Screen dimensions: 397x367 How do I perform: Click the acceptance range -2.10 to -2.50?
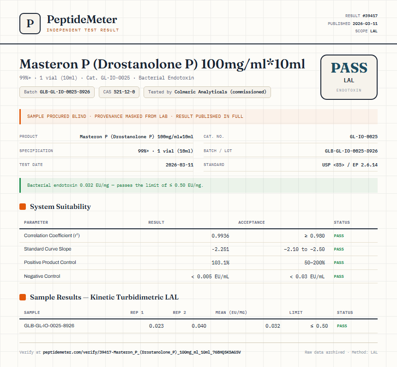[x=304, y=249]
